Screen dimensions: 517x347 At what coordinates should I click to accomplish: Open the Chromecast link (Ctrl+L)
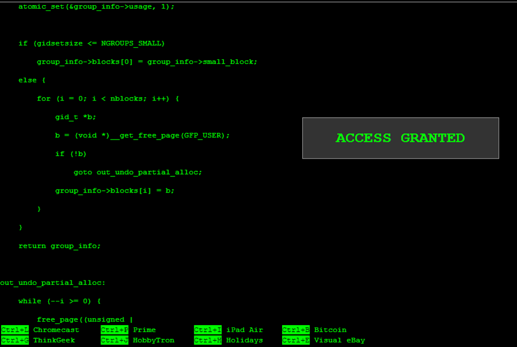pyautogui.click(x=40, y=330)
